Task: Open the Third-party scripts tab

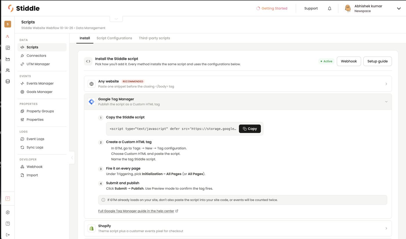Action: [x=154, y=38]
